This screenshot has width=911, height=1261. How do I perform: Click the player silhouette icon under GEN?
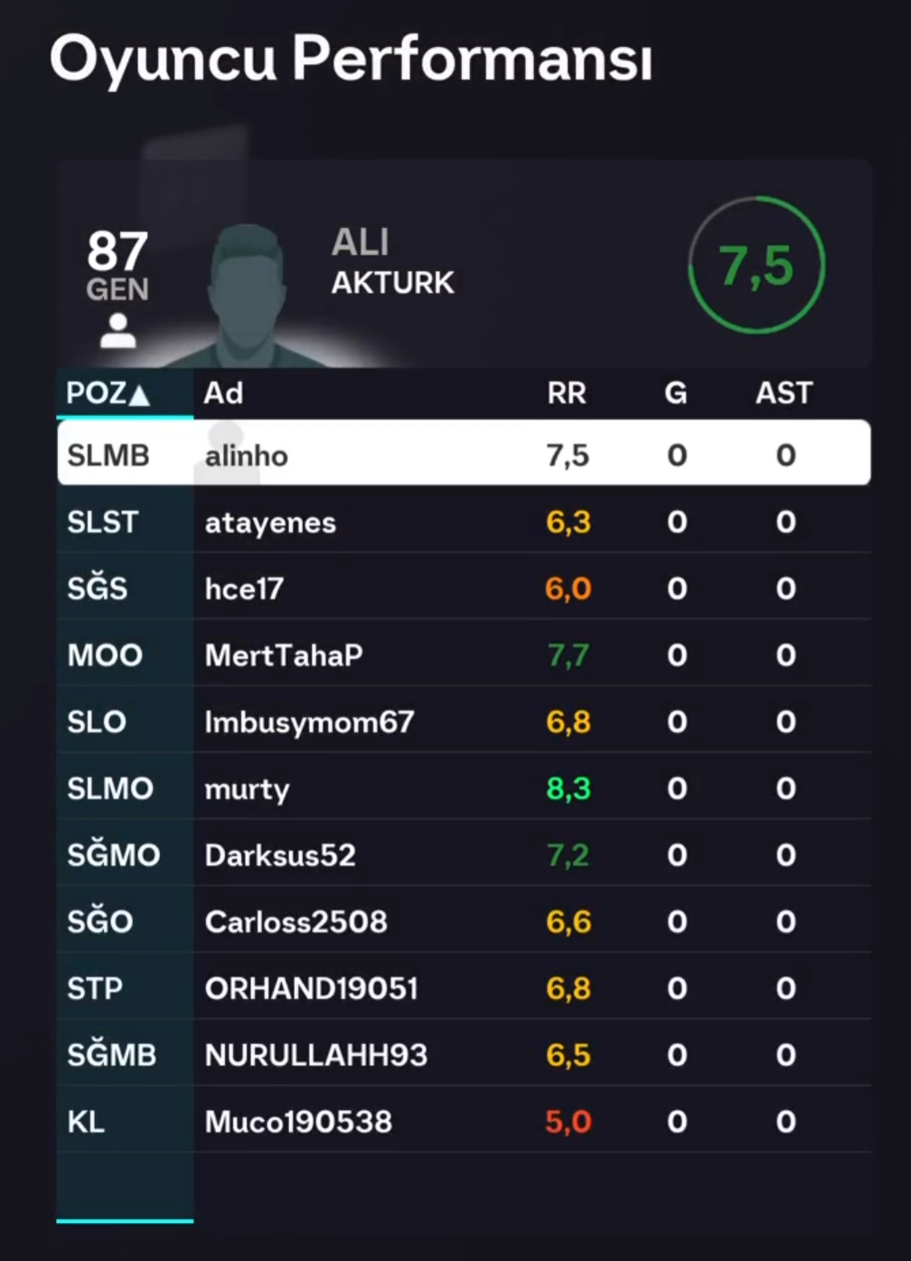click(117, 331)
